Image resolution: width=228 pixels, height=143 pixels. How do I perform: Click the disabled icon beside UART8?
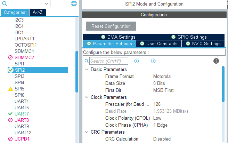click(x=10, y=120)
